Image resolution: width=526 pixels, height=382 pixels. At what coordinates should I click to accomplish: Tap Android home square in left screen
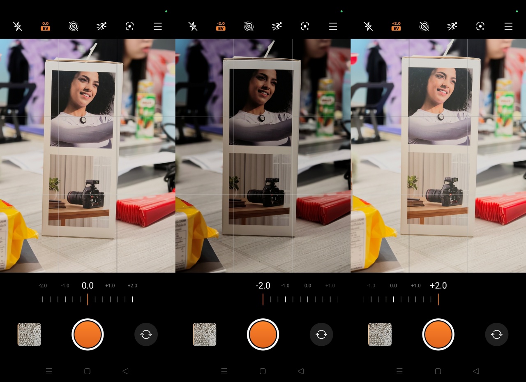click(87, 371)
